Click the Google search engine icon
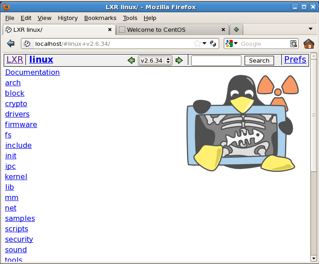 coord(229,44)
